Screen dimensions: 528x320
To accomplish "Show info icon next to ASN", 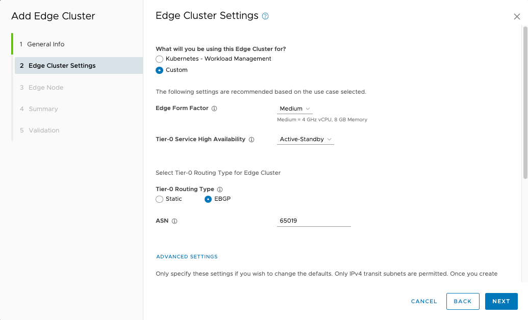I will [x=174, y=221].
